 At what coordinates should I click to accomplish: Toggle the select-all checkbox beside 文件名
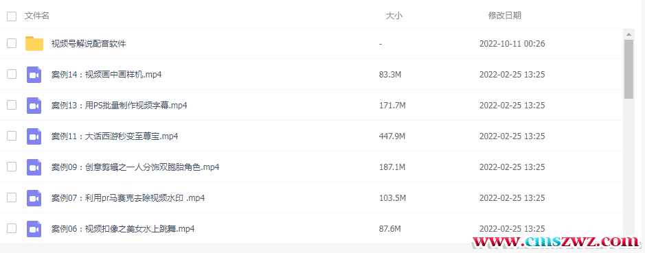point(12,16)
